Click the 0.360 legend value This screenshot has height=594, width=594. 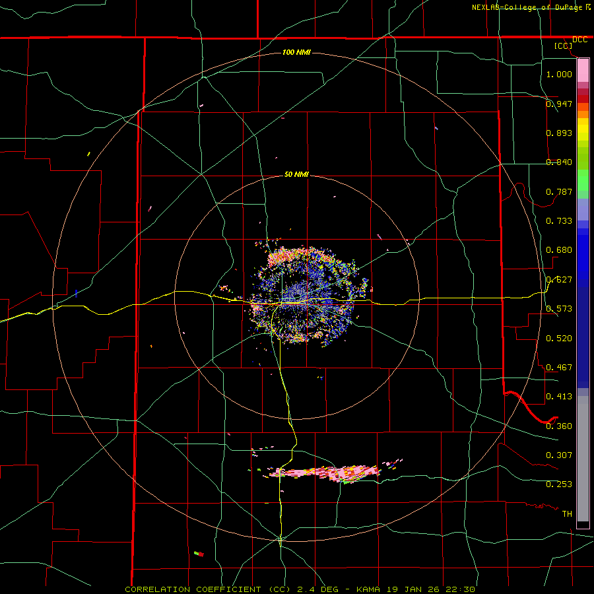[559, 426]
